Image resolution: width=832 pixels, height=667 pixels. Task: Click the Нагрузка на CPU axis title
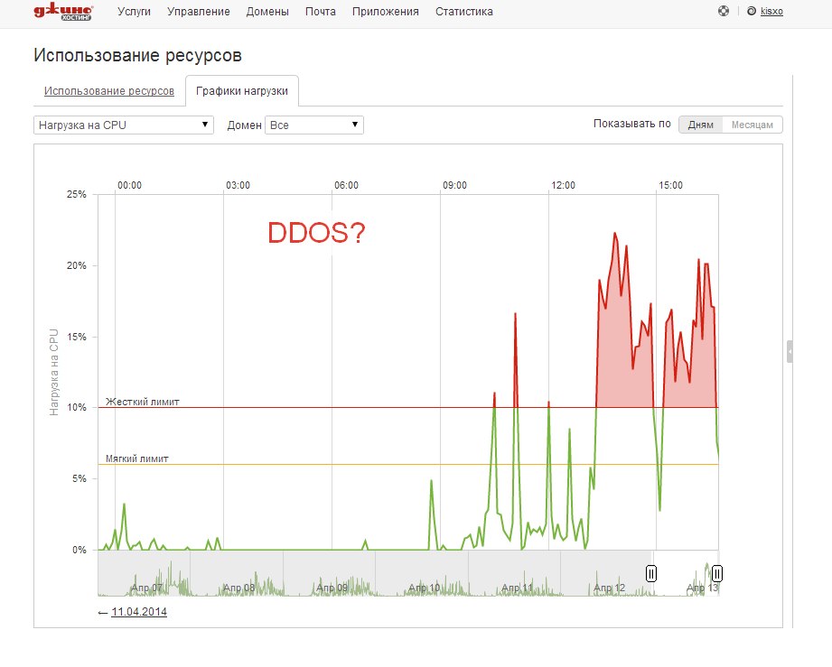[x=53, y=372]
